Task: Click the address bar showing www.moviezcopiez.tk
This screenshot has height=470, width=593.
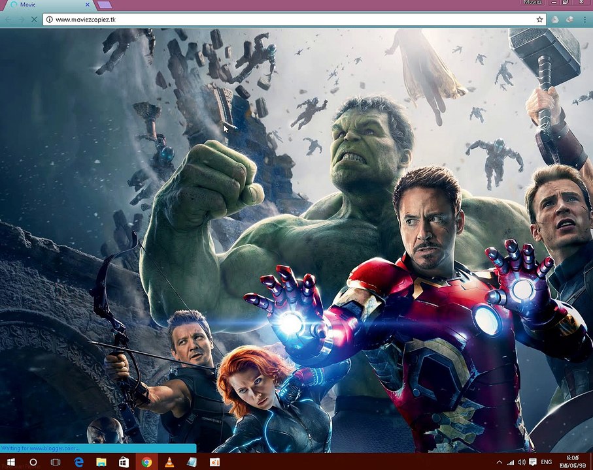Action: pyautogui.click(x=295, y=19)
